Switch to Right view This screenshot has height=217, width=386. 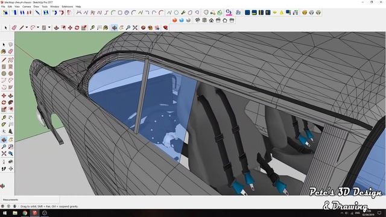pyautogui.click(x=218, y=20)
